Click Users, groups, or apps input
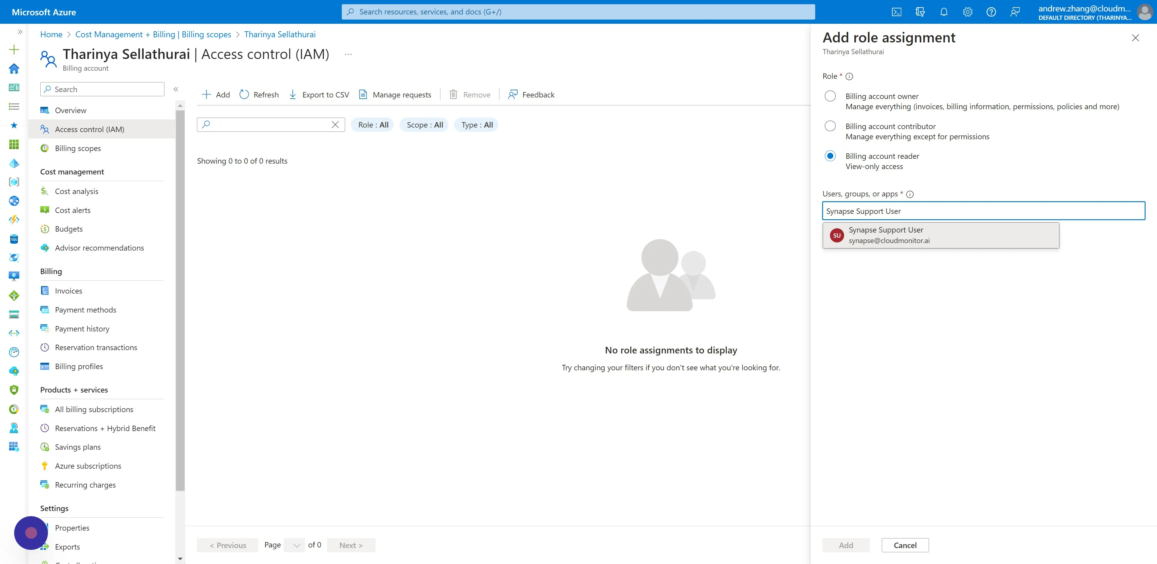This screenshot has height=564, width=1157. [x=983, y=211]
